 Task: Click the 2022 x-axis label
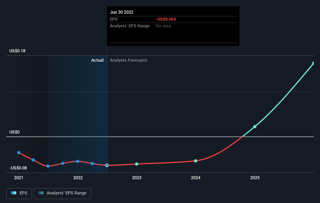pos(78,178)
